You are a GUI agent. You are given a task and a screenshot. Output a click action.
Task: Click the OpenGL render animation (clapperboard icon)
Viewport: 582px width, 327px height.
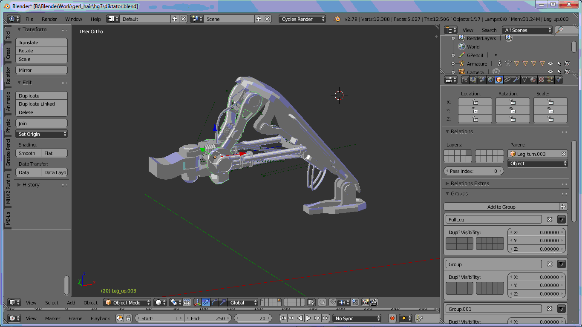coord(373,302)
